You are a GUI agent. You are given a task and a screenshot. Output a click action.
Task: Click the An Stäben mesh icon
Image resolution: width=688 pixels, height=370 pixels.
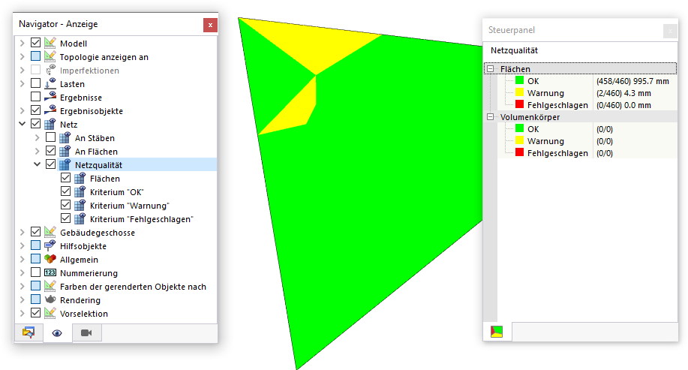(65, 138)
